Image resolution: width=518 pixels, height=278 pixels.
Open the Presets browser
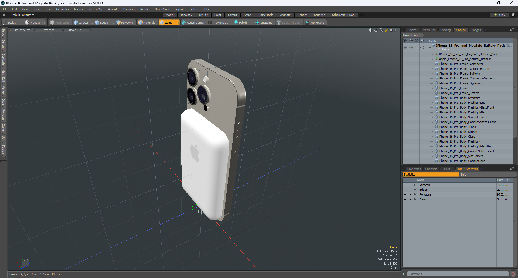click(x=35, y=23)
